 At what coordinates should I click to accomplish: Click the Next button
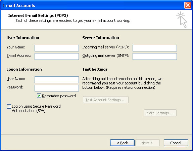click(x=147, y=143)
